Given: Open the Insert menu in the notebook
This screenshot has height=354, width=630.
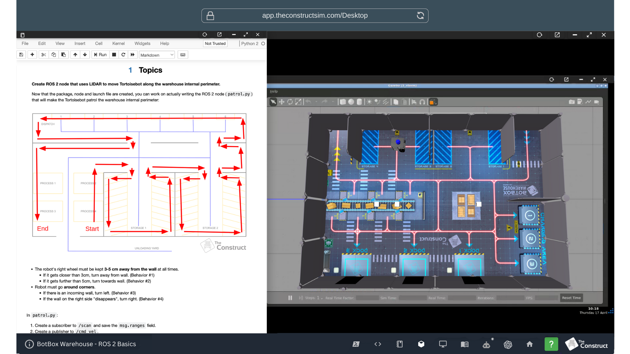Looking at the screenshot, I should tap(80, 44).
